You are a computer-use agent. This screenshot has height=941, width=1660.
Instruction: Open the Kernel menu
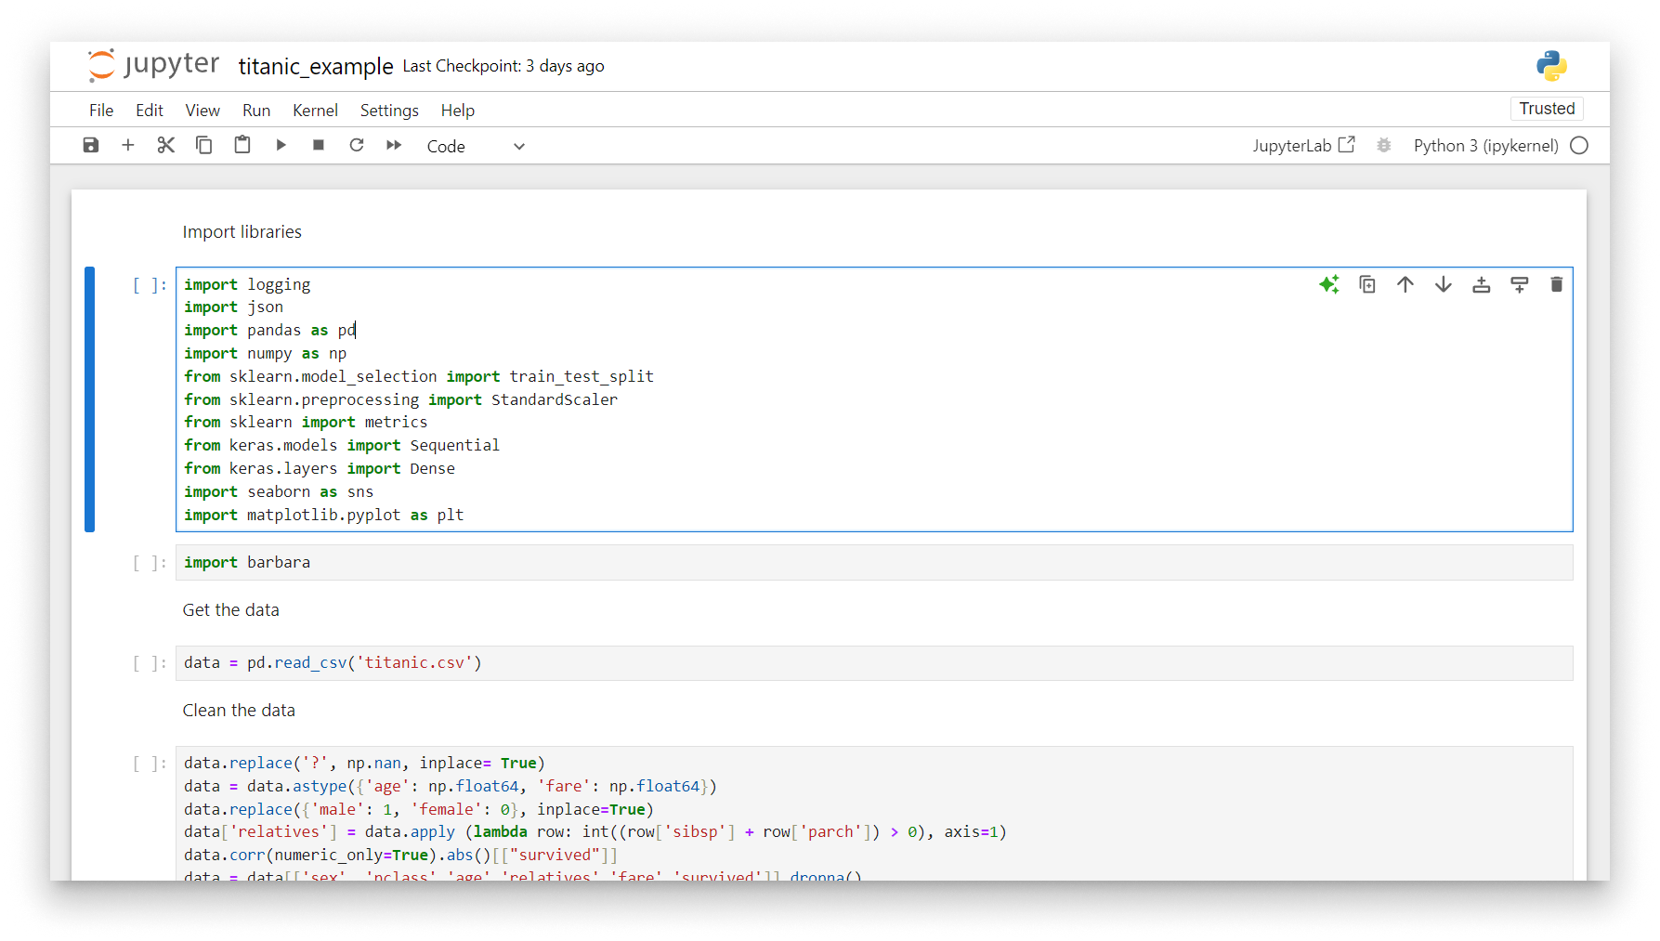315,110
